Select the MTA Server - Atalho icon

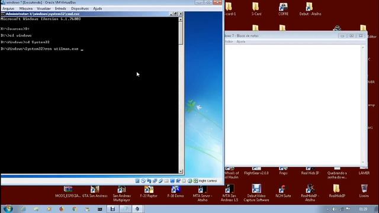203,193
